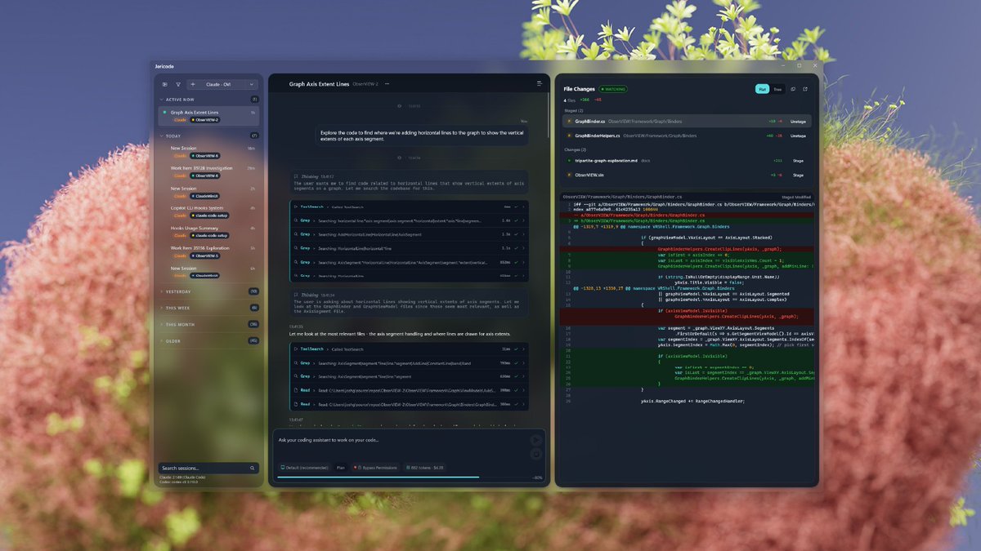Click the 882 tokens cost indicator

[x=425, y=468]
